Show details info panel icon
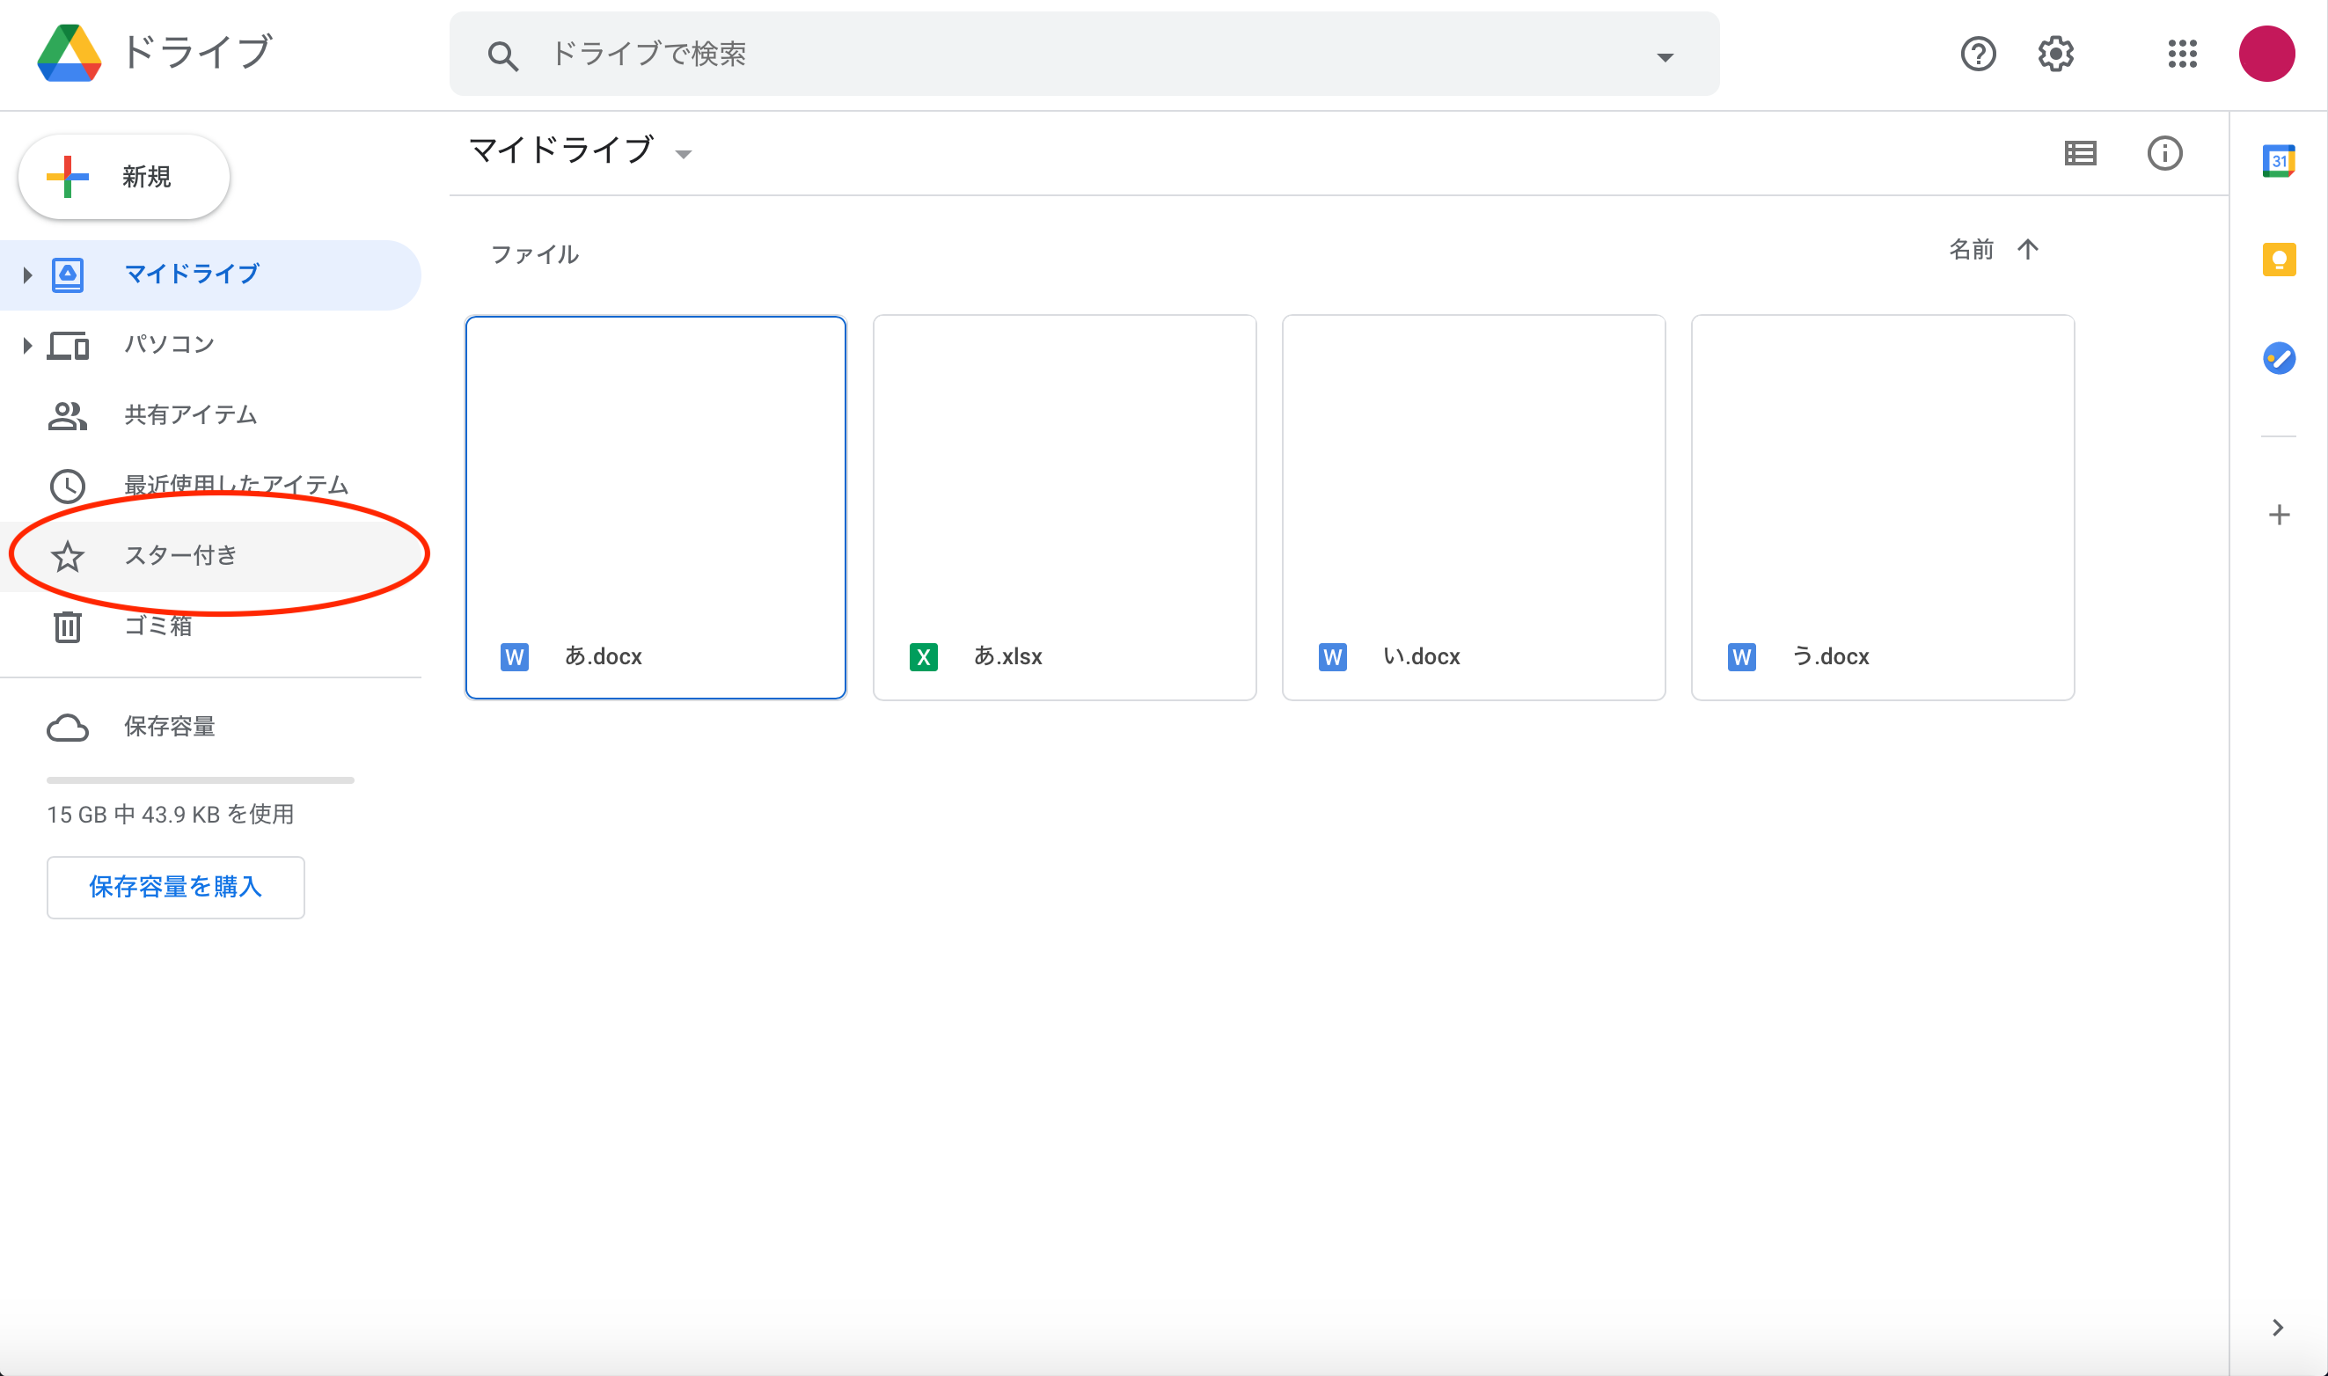The image size is (2328, 1376). pyautogui.click(x=2165, y=153)
